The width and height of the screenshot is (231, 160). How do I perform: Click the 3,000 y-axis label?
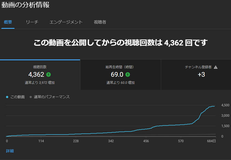(x=225, y=116)
